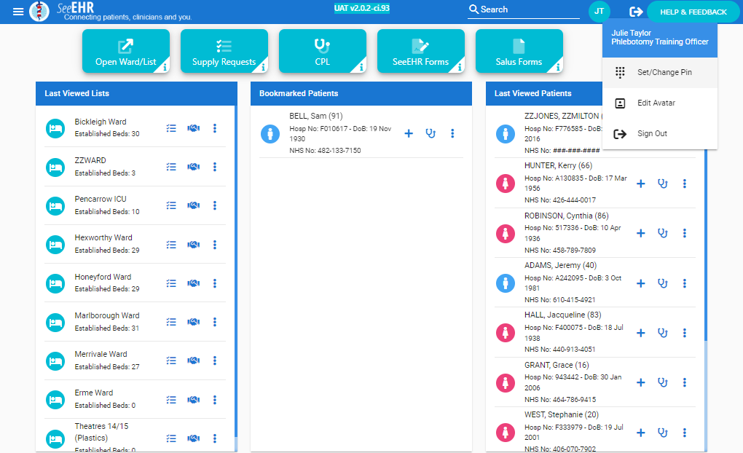The width and height of the screenshot is (743, 453).
Task: Open more options for ZZWARD
Action: pos(215,167)
